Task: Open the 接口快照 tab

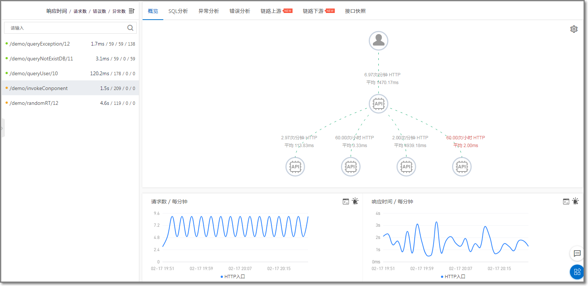Action: click(355, 11)
